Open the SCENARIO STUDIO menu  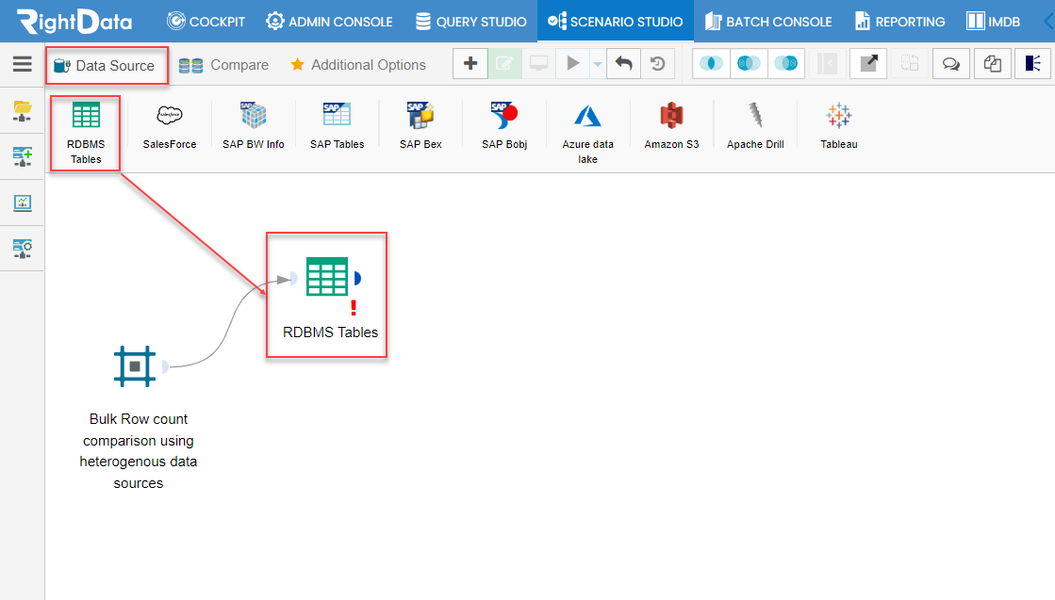click(615, 22)
